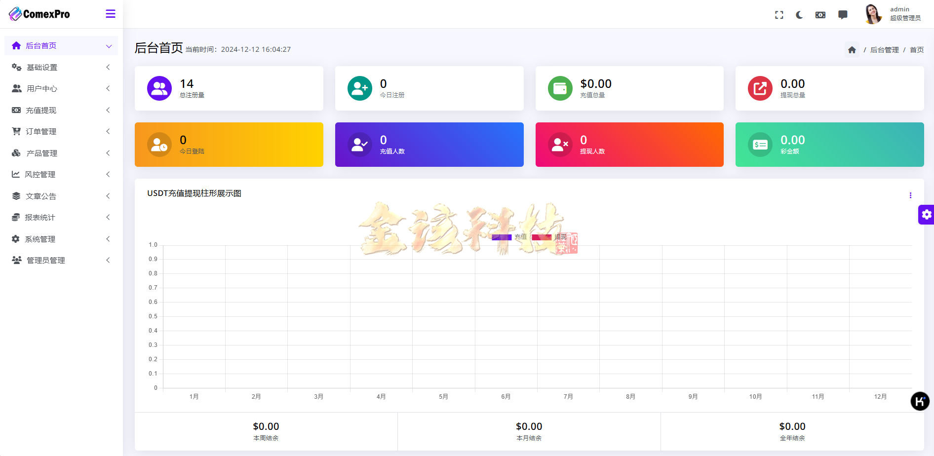
Task: Click the home icon in the breadcrumb
Action: [x=852, y=49]
